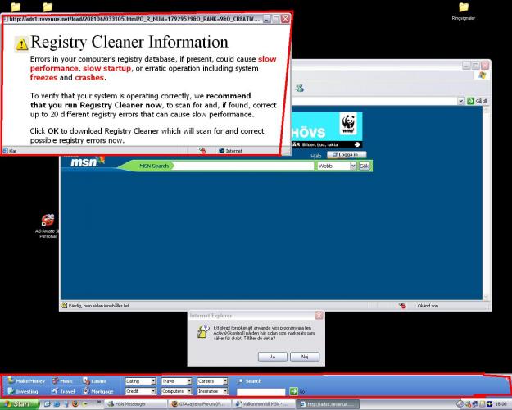Click the search box in the bottom toolbar
The height and width of the screenshot is (410, 512).
coord(261,392)
